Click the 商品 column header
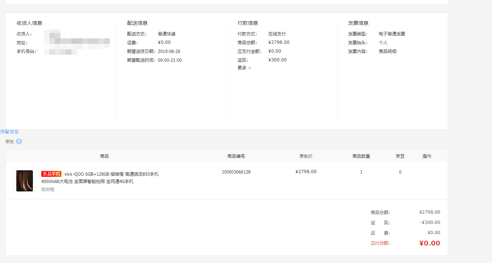 coord(104,156)
